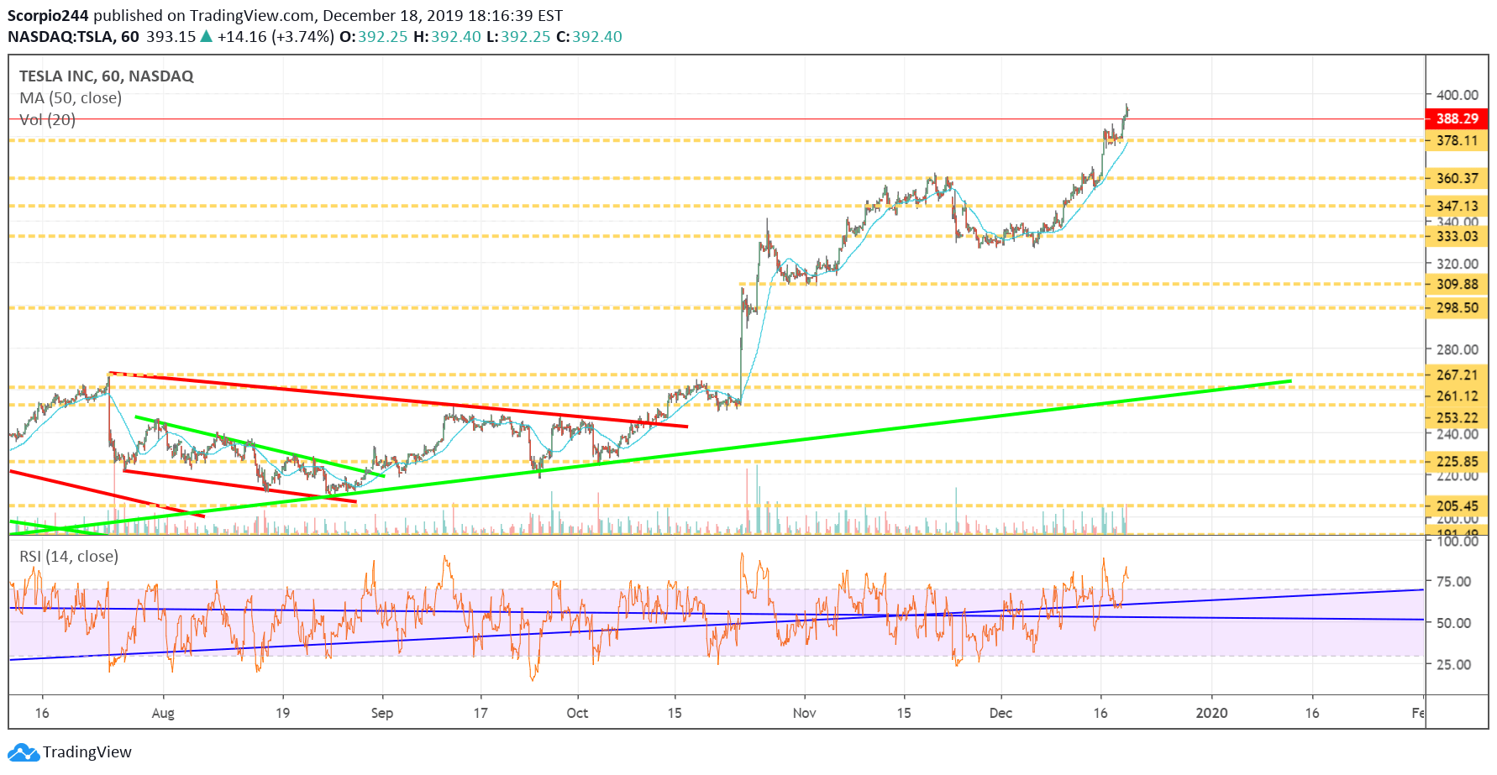
Task: Click the Aug date label on time axis
Action: [163, 713]
